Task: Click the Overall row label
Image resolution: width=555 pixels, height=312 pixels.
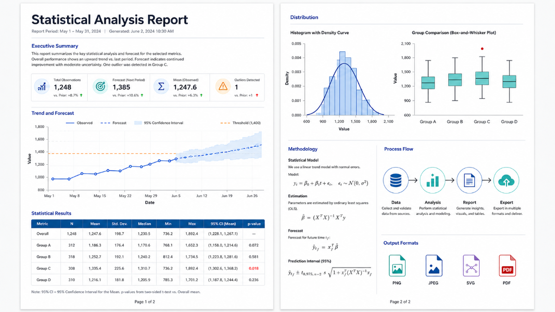Action: [x=43, y=234]
